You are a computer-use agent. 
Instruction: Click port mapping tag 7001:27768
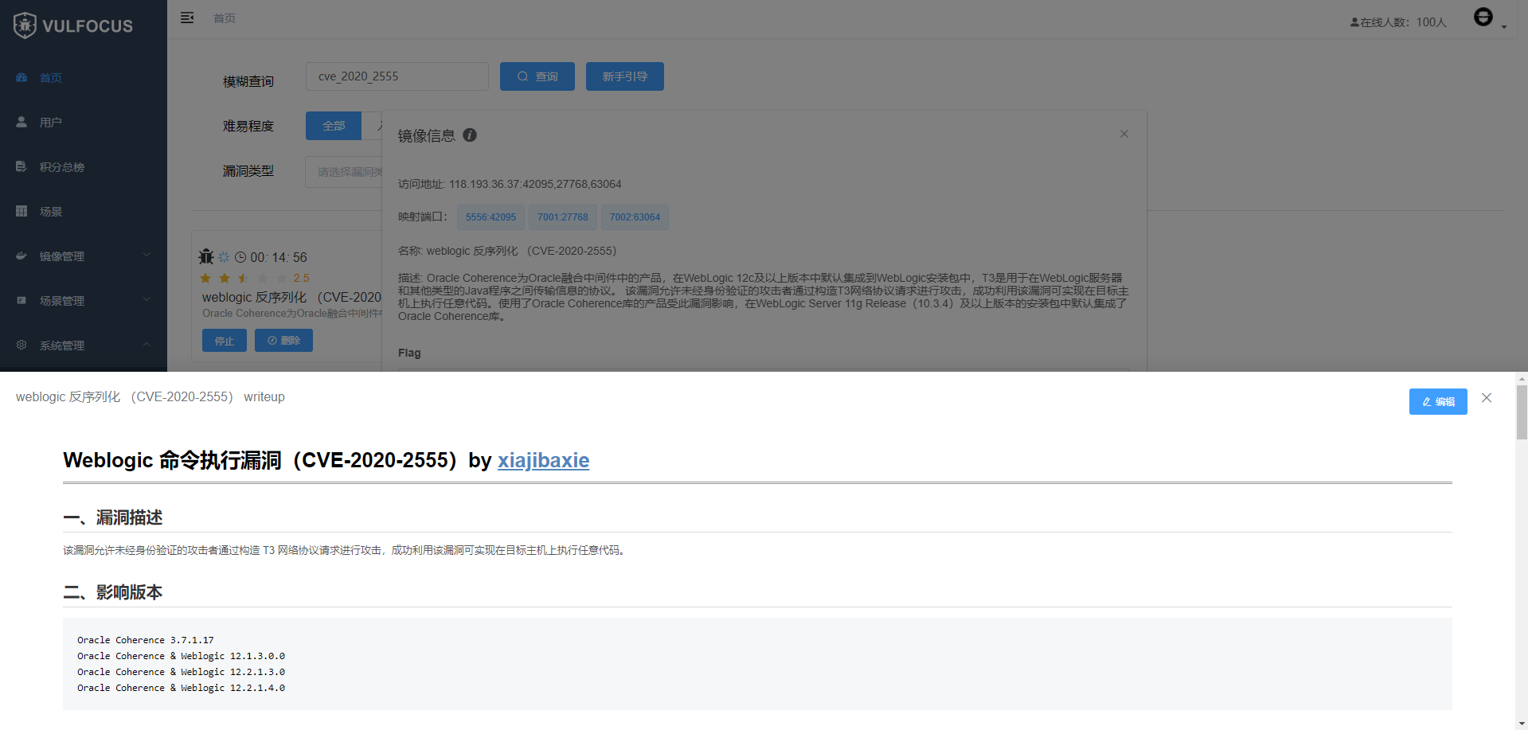click(563, 217)
